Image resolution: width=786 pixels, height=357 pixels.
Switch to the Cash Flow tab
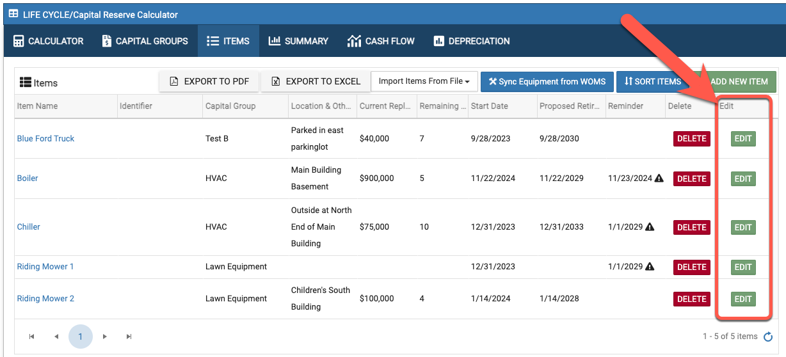coord(381,41)
